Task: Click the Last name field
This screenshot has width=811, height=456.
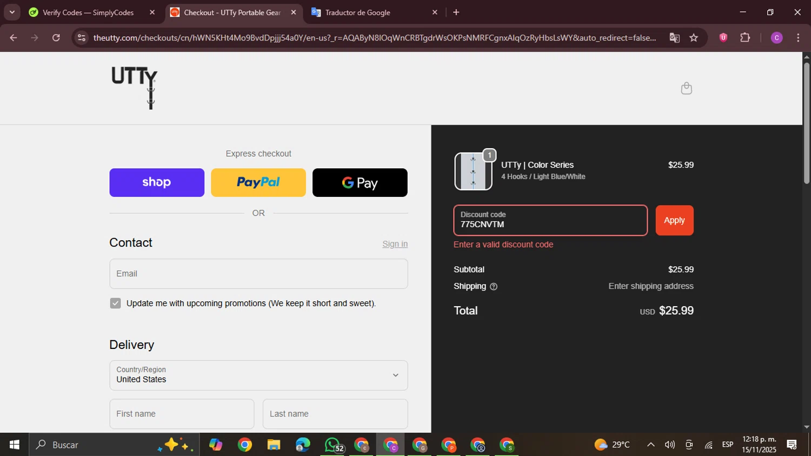Action: click(335, 414)
